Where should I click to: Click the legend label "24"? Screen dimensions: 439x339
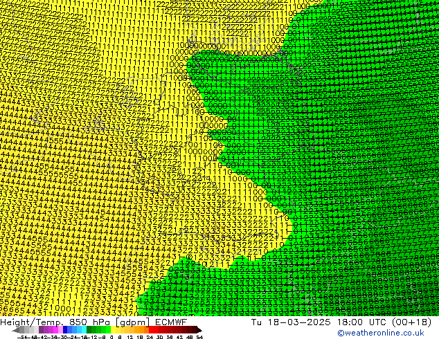click(150, 337)
